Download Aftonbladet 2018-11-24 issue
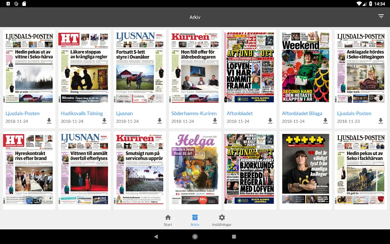 point(270,121)
